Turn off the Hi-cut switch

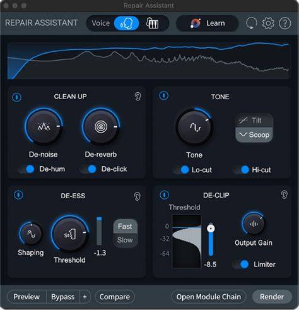241,170
